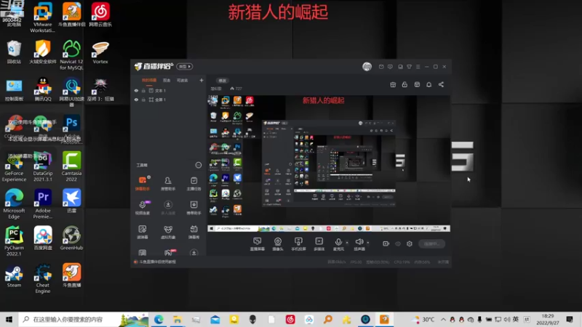Click the start streaming button
This screenshot has height=327, width=582.
point(431,243)
